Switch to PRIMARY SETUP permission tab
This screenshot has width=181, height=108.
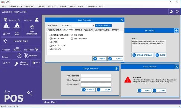(54, 30)
